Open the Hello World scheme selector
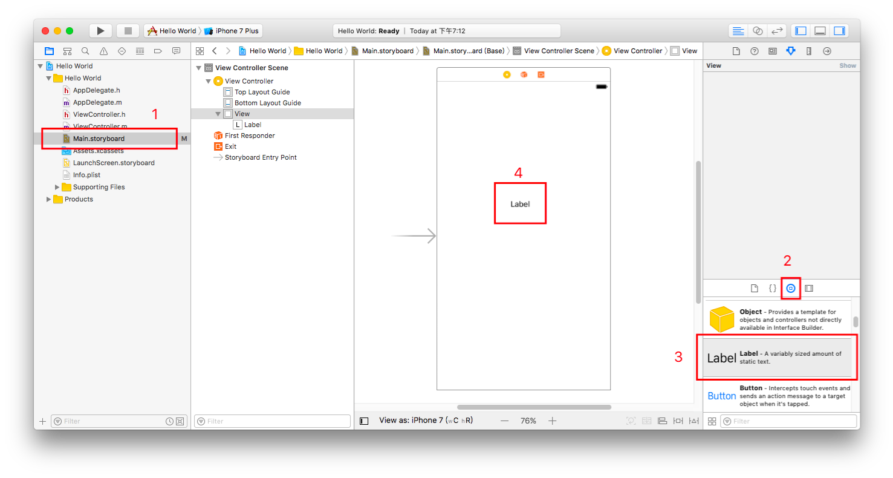 pos(172,31)
